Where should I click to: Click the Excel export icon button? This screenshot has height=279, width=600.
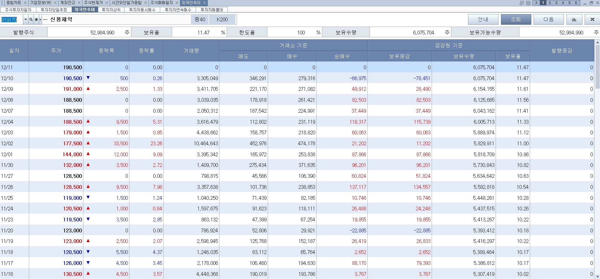(592, 19)
